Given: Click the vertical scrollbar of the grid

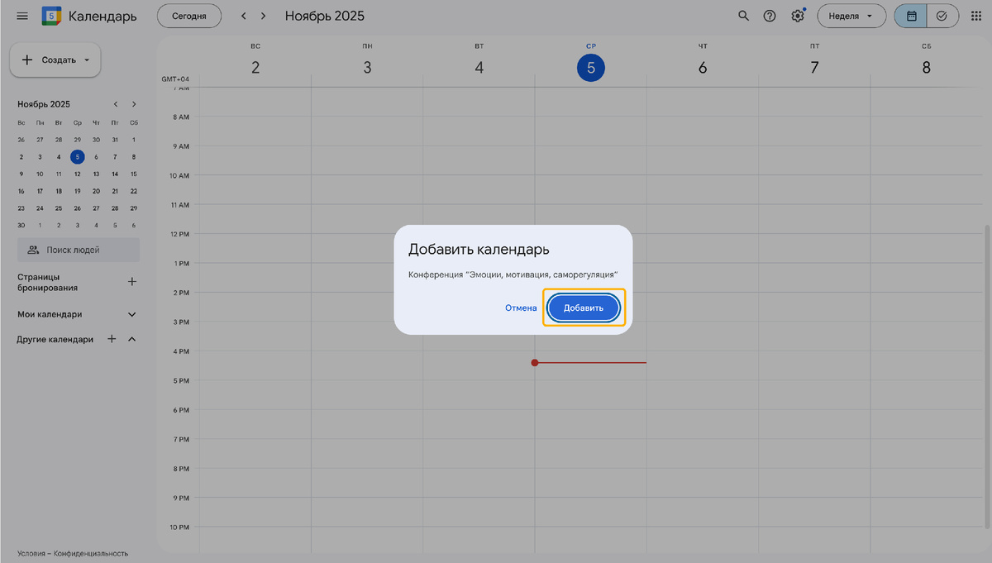Looking at the screenshot, I should [986, 376].
